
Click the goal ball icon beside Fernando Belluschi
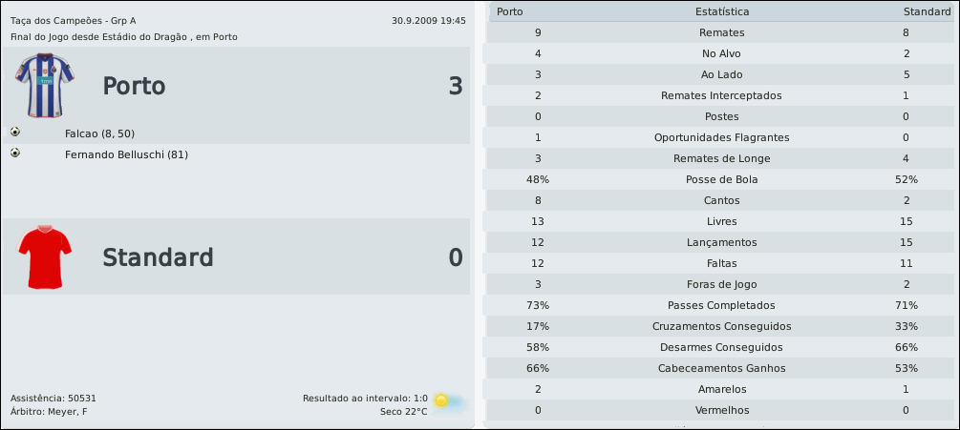[15, 154]
